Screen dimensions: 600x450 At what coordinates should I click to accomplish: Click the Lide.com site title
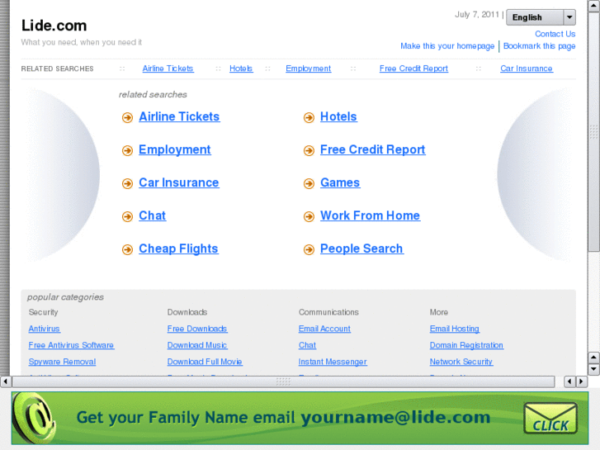[54, 26]
